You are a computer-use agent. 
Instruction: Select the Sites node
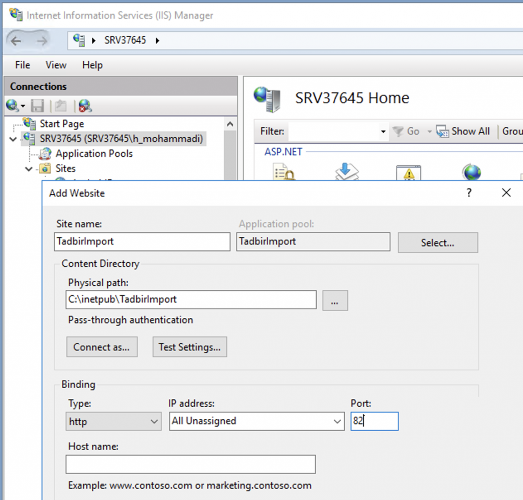(x=65, y=168)
